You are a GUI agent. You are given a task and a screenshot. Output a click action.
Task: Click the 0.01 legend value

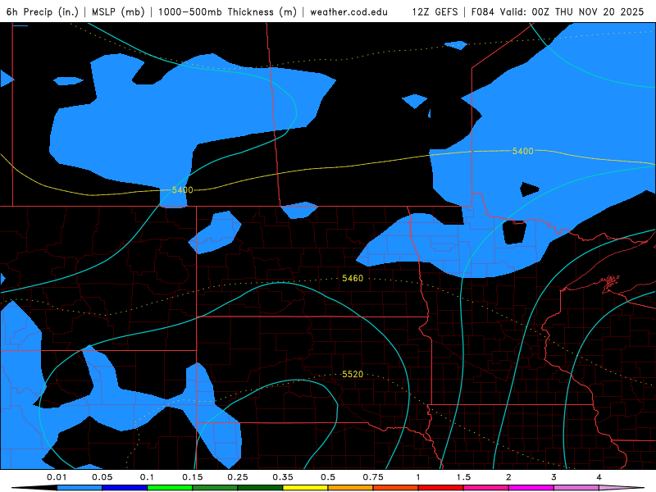(57, 477)
